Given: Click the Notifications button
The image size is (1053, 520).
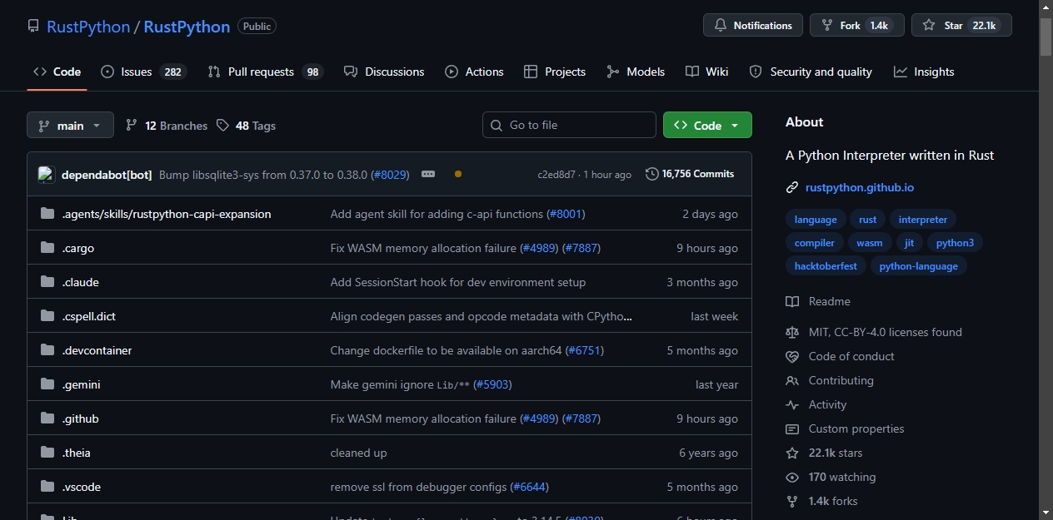Looking at the screenshot, I should (x=753, y=26).
